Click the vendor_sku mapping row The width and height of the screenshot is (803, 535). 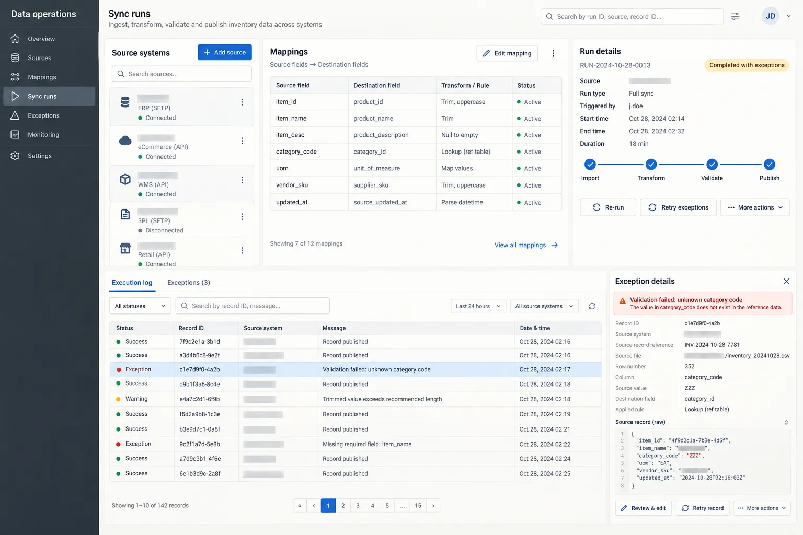click(x=416, y=185)
